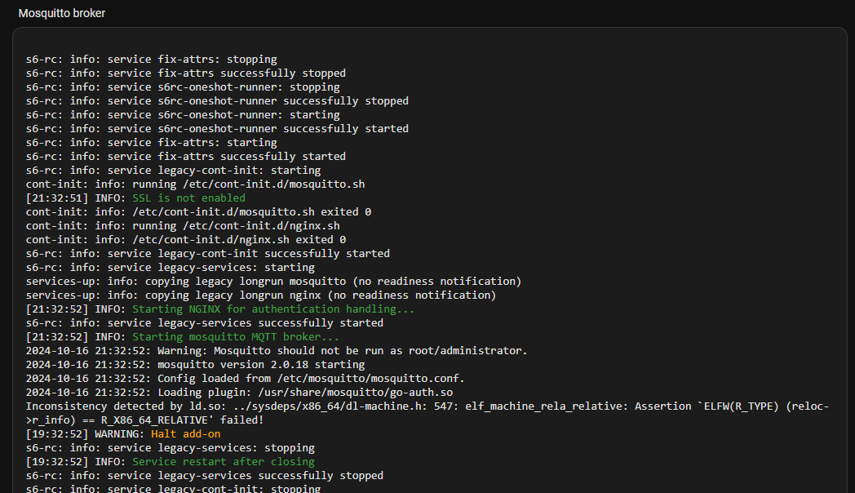Screen dimensions: 855x493
Task: Select the "Service restart after closing" message
Action: pos(223,462)
